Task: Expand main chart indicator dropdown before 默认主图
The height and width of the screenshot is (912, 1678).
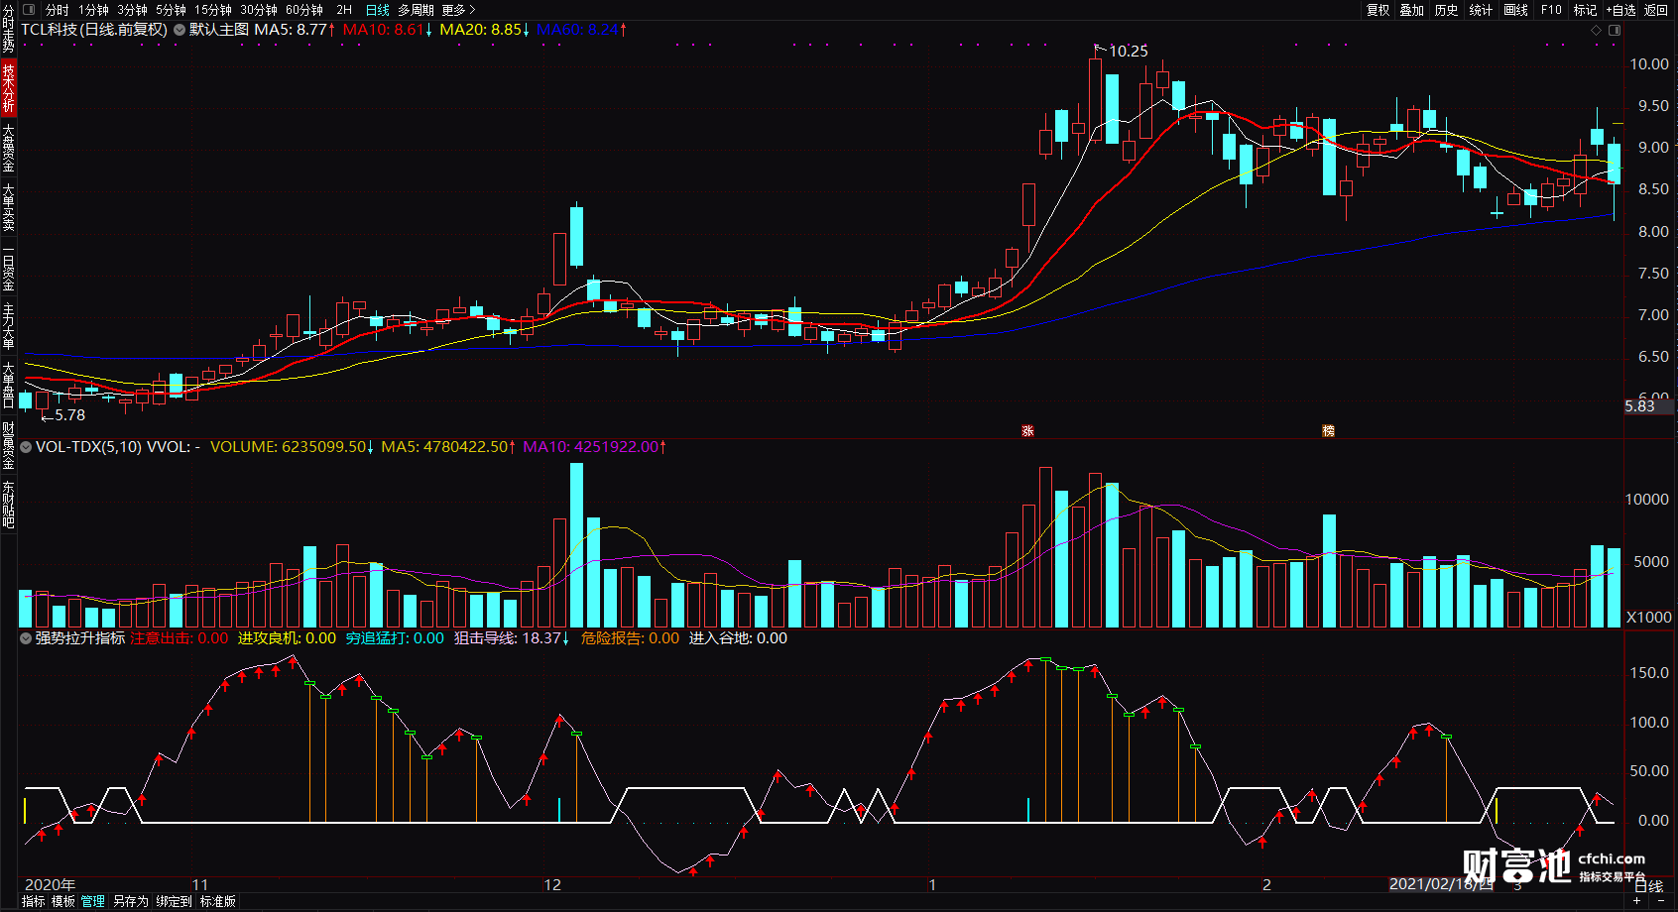Action: coord(179,30)
